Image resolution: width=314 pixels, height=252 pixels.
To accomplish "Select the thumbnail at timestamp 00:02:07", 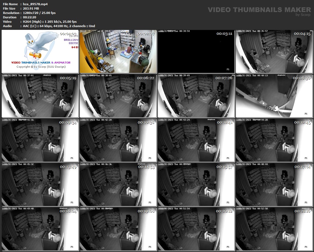I will 118,51.
